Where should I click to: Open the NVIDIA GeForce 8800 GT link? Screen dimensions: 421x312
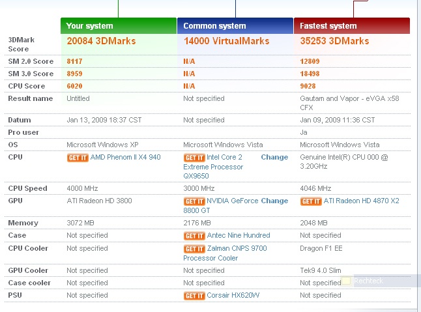(221, 205)
